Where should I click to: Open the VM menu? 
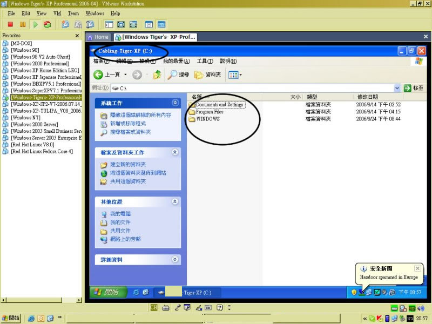(57, 13)
